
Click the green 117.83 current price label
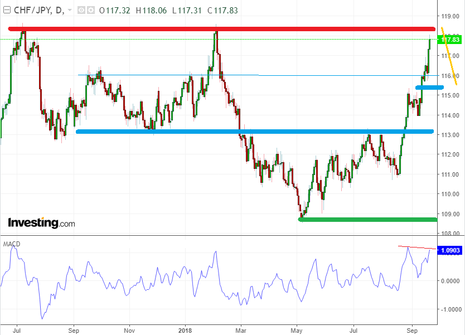(x=449, y=40)
